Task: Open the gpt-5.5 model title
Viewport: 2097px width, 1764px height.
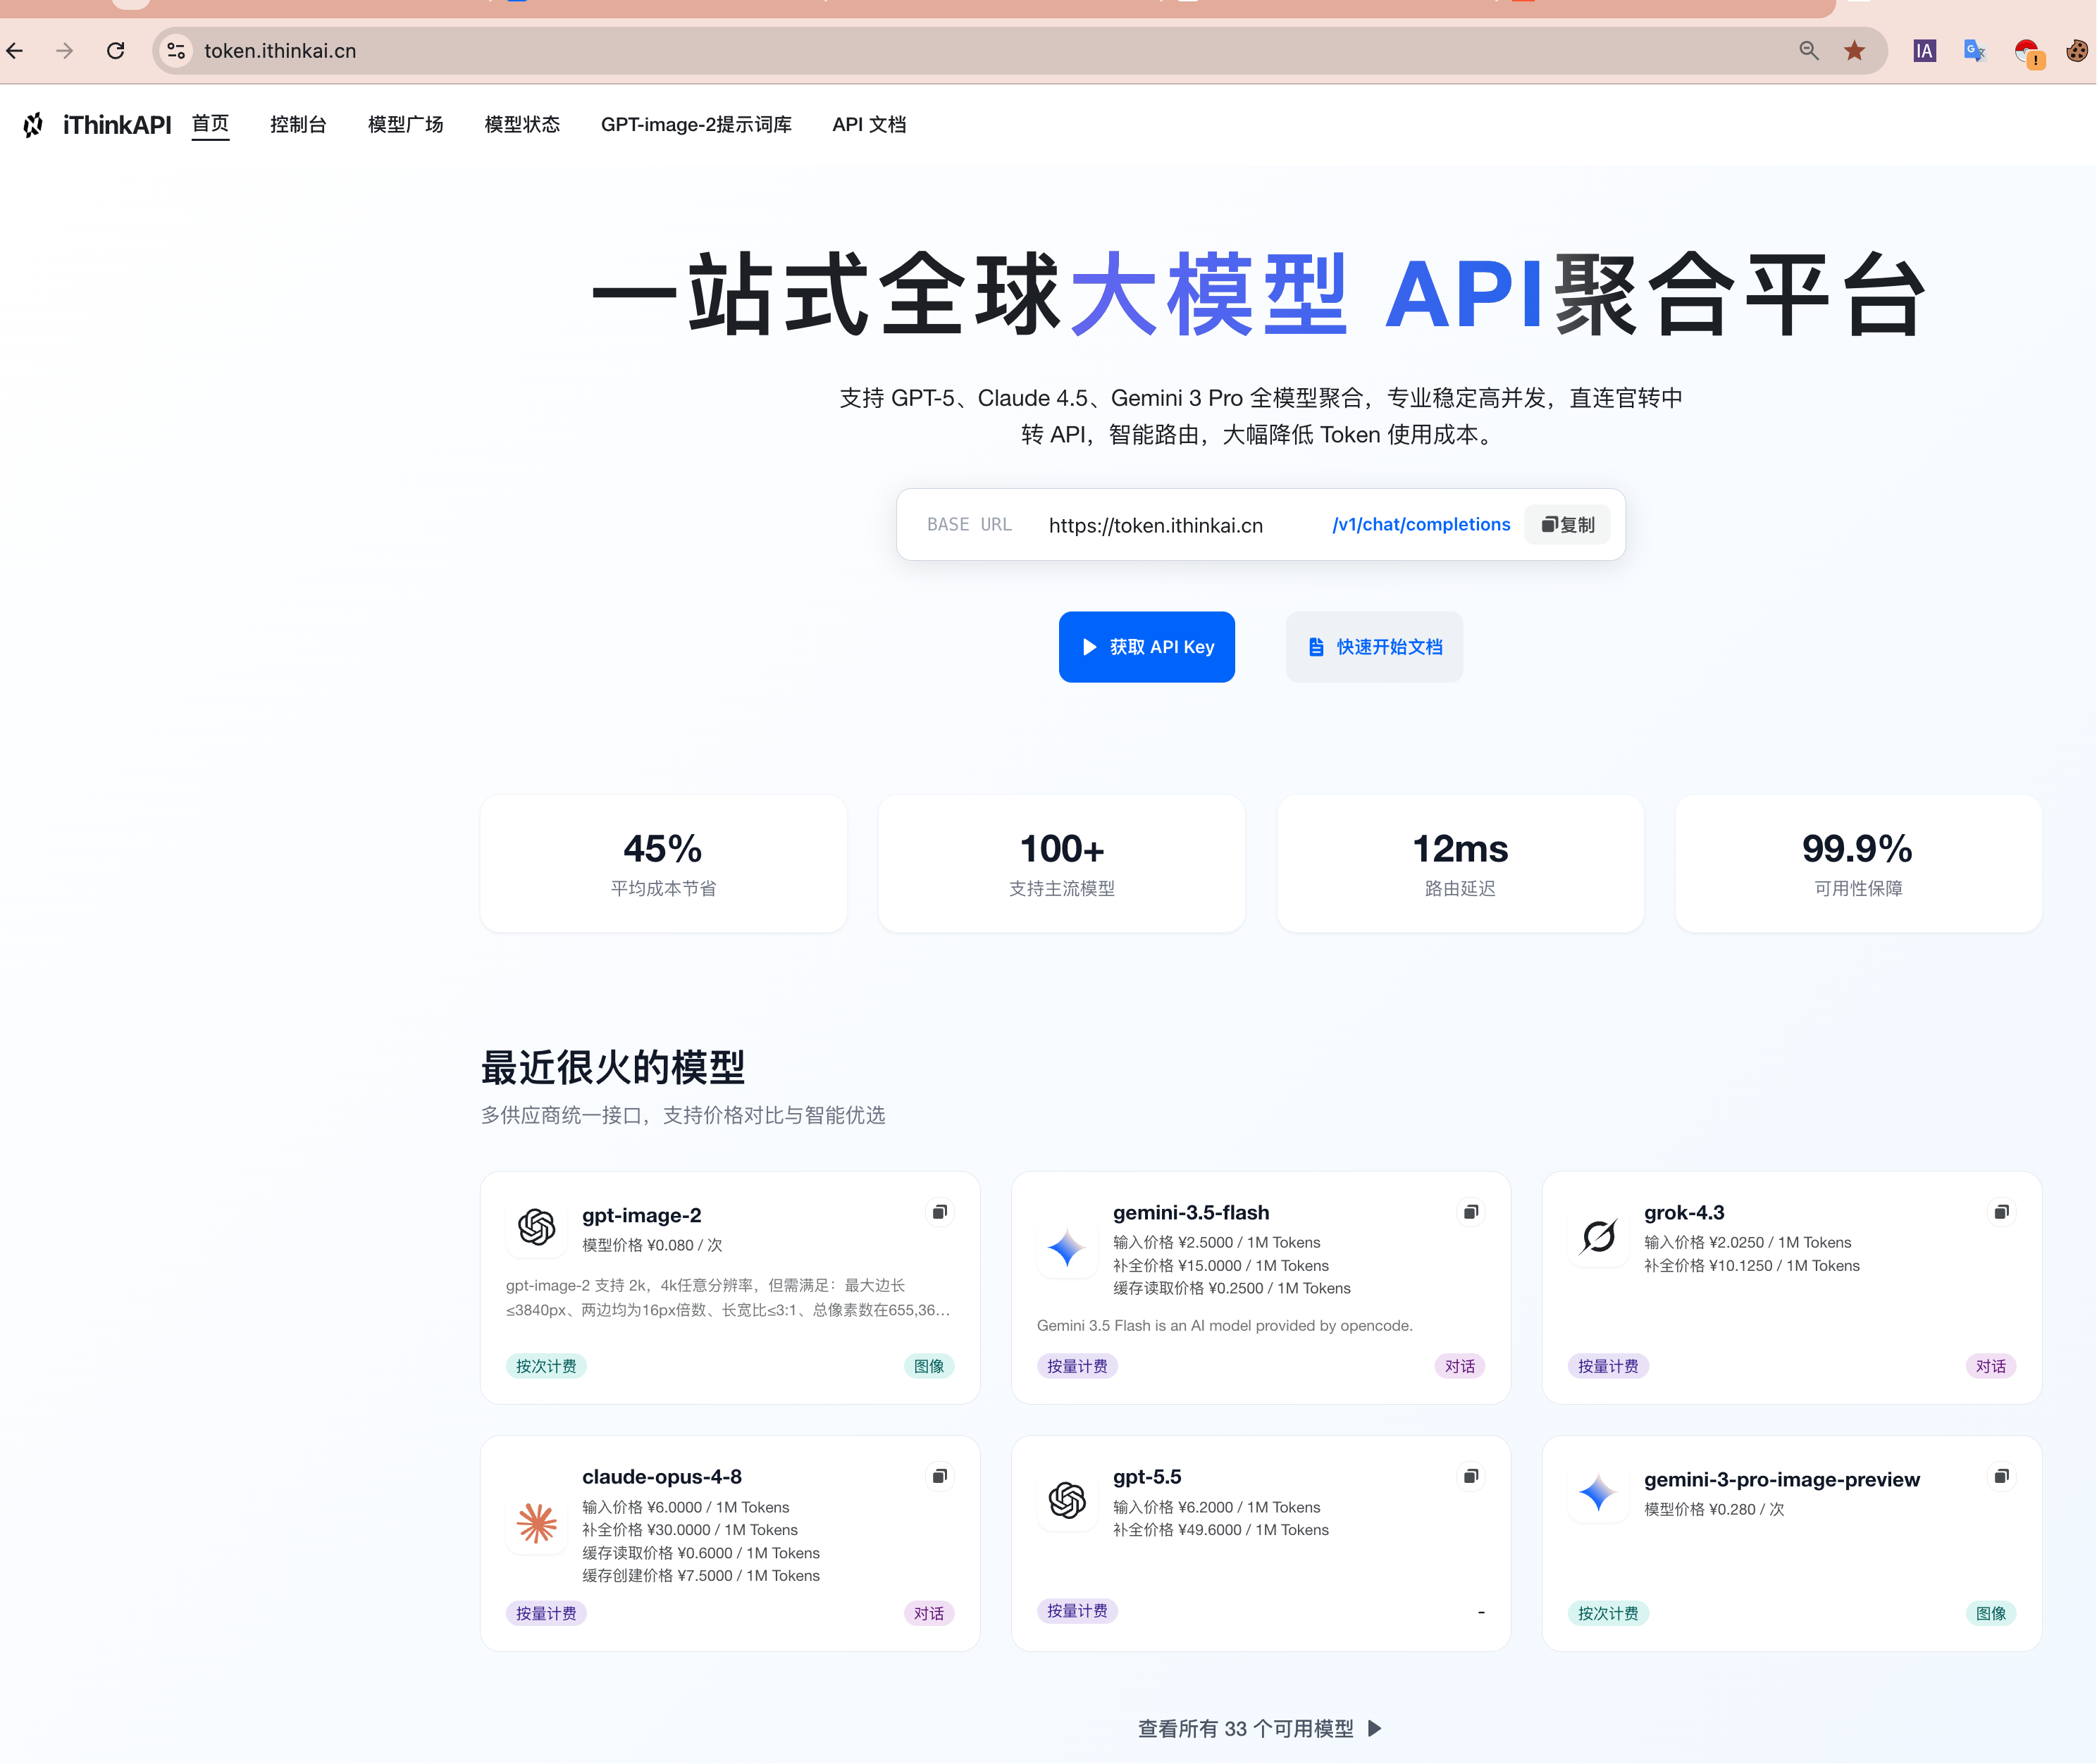Action: [x=1147, y=1477]
